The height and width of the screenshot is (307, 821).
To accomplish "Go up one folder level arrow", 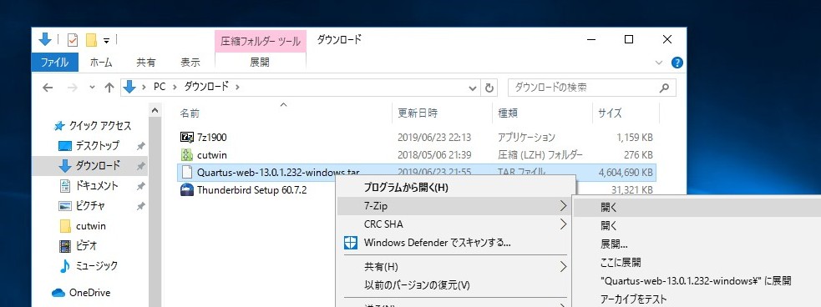I will tap(109, 88).
